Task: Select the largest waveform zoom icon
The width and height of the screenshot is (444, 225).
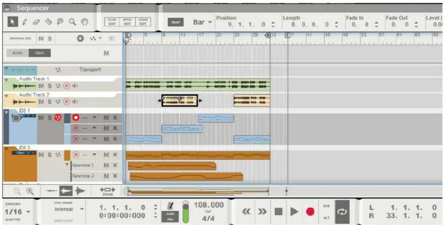Action: click(79, 191)
